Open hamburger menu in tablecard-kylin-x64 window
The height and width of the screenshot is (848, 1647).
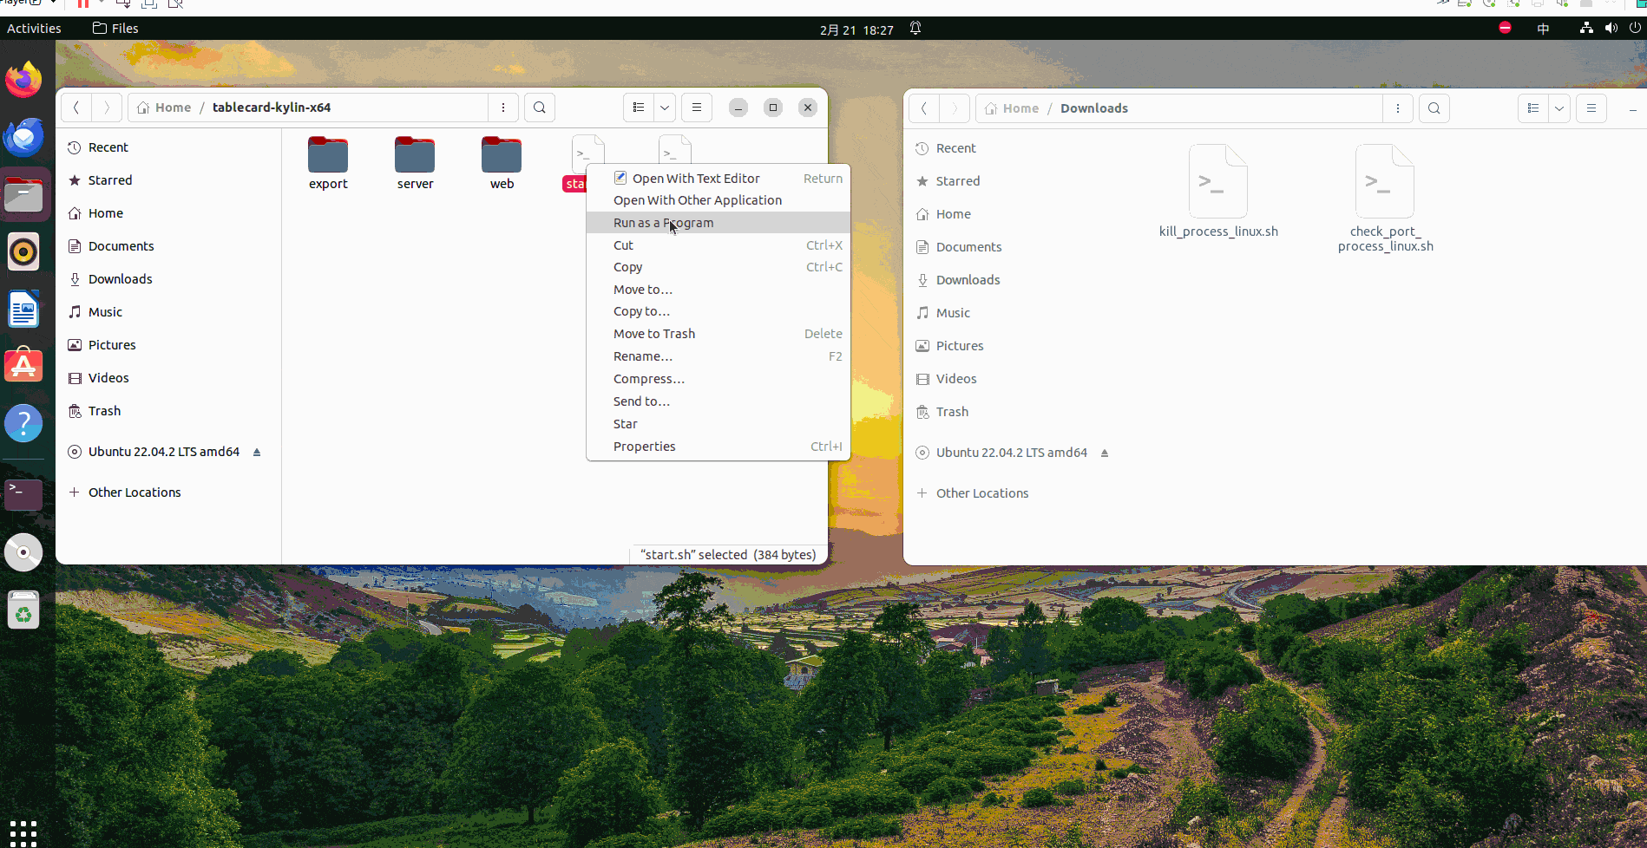pos(697,108)
